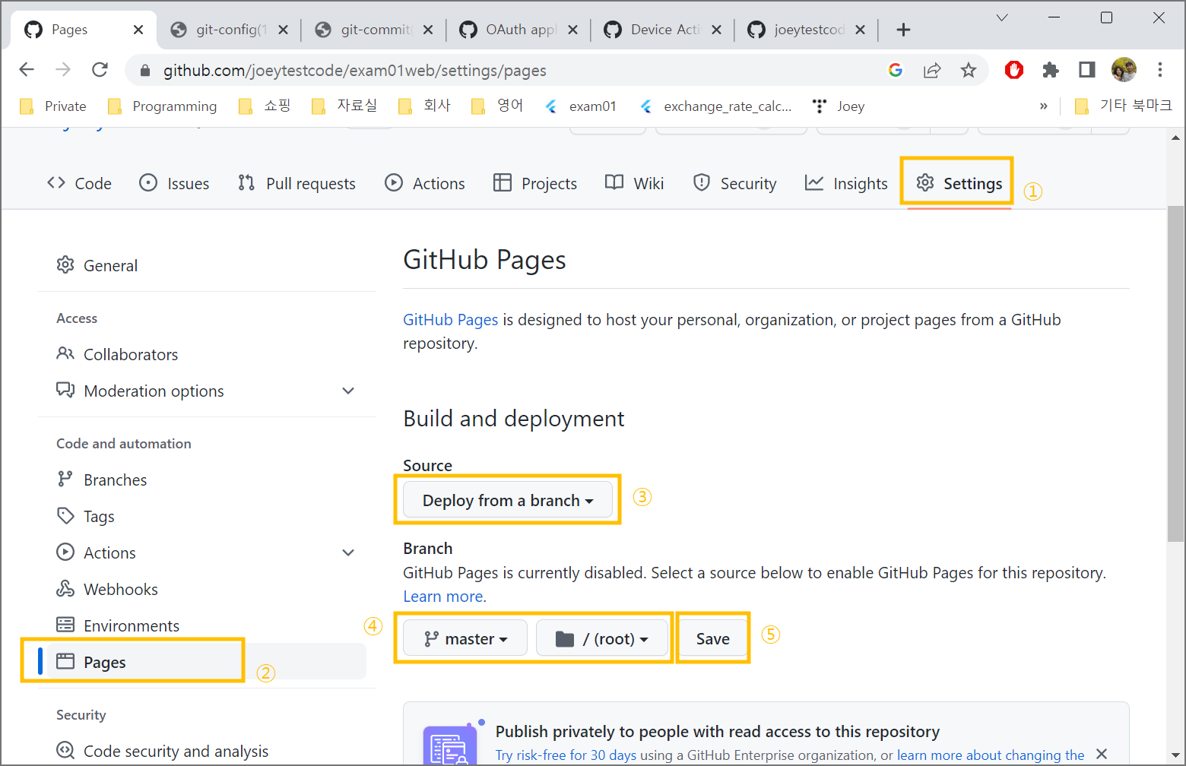Follow the Learn more link

pyautogui.click(x=442, y=597)
